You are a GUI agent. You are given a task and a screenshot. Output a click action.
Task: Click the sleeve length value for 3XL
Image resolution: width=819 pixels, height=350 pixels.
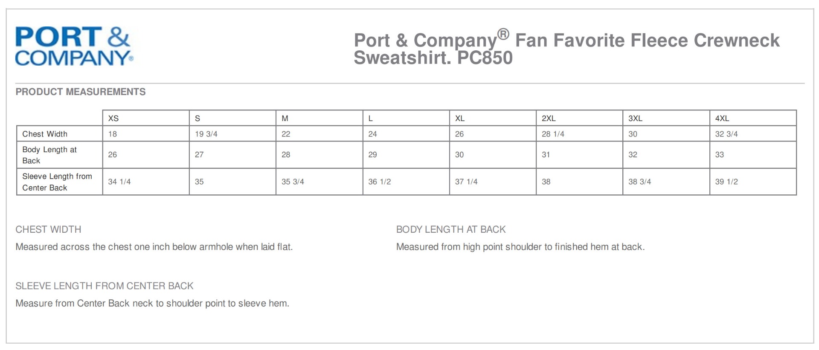(x=639, y=182)
